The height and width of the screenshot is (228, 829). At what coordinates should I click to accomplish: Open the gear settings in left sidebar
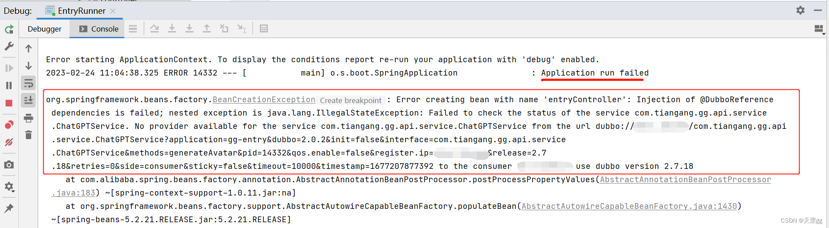click(9, 187)
